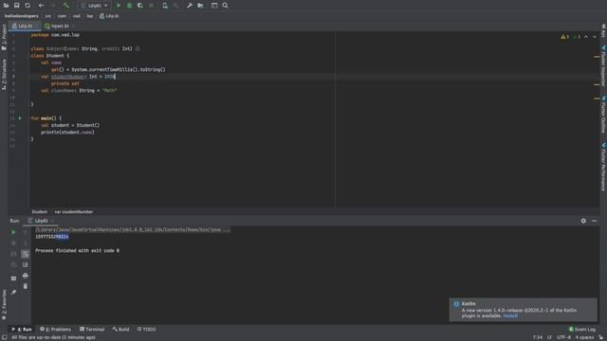Screen dimensions: 607x341
Task: Open Flutter Inspector right sidebar tab
Action: tap(603, 66)
